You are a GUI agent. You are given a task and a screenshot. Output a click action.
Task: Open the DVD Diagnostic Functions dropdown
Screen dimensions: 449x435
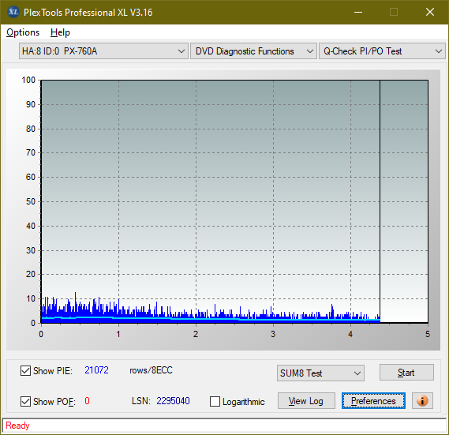click(x=253, y=51)
